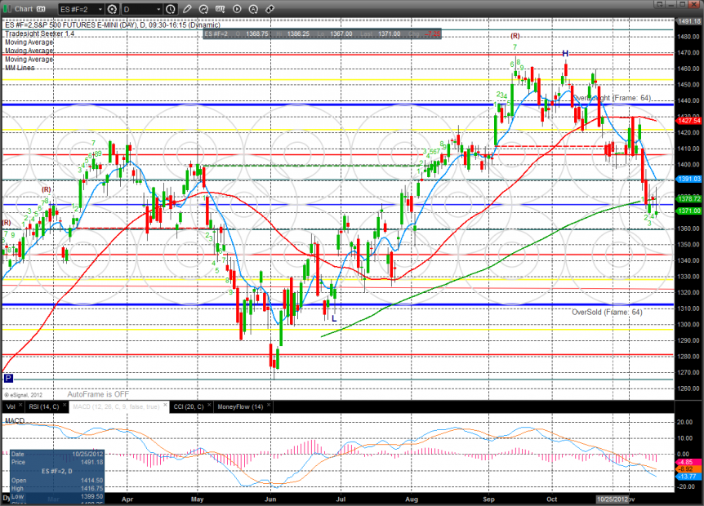Click the Open 1414.50 row in data box

pyautogui.click(x=57, y=481)
